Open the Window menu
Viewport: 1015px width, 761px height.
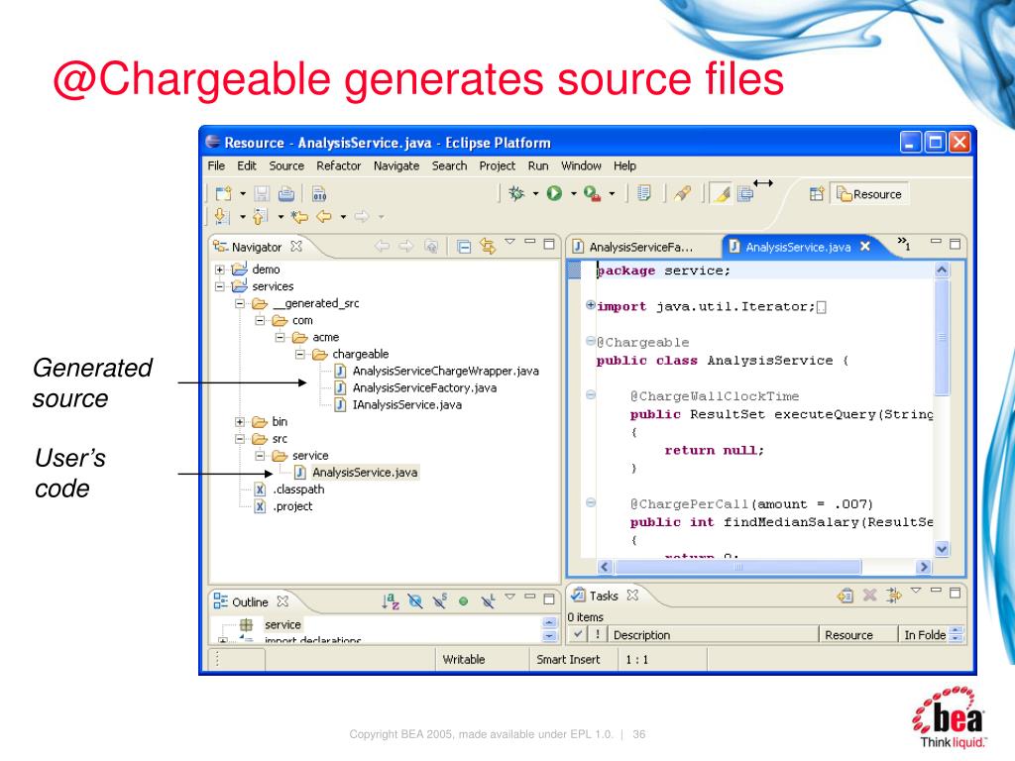(581, 165)
